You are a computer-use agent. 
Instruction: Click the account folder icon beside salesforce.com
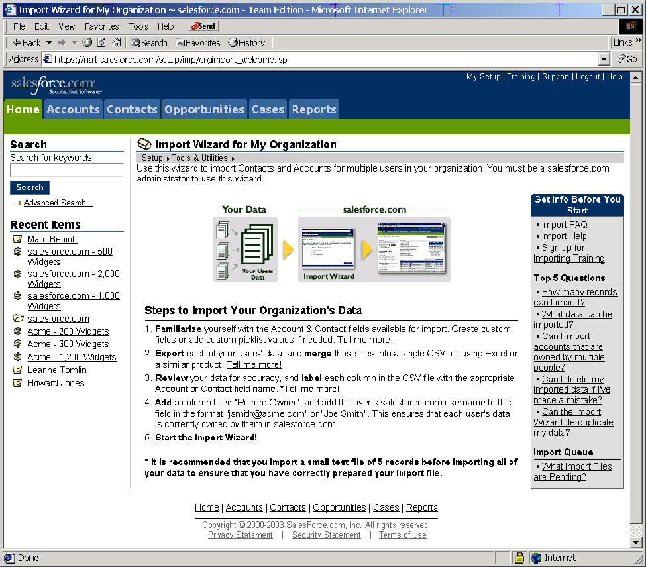(18, 319)
